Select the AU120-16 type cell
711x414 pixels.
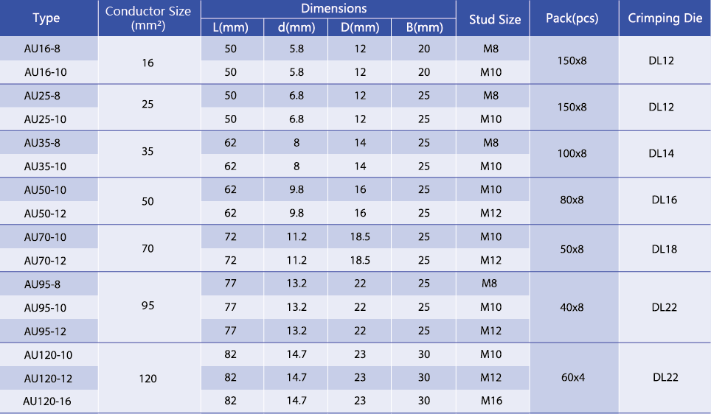pyautogui.click(x=49, y=401)
